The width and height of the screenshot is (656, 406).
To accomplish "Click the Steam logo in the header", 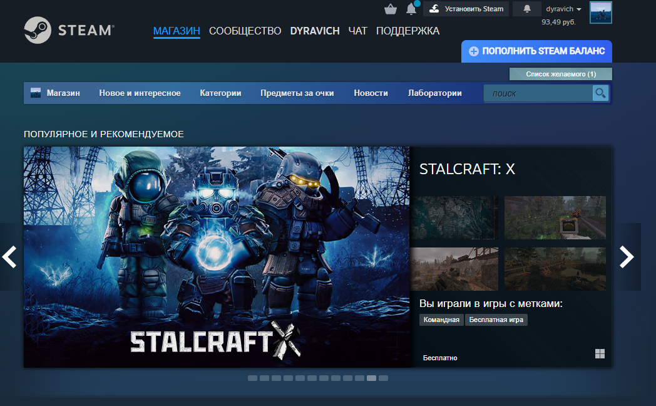I will [x=69, y=30].
